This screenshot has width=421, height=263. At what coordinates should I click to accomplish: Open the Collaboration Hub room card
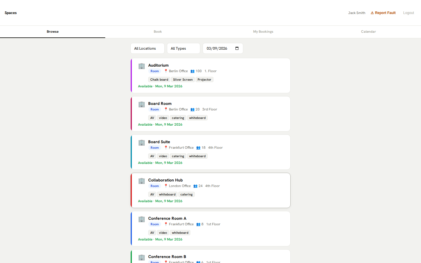[x=210, y=190]
